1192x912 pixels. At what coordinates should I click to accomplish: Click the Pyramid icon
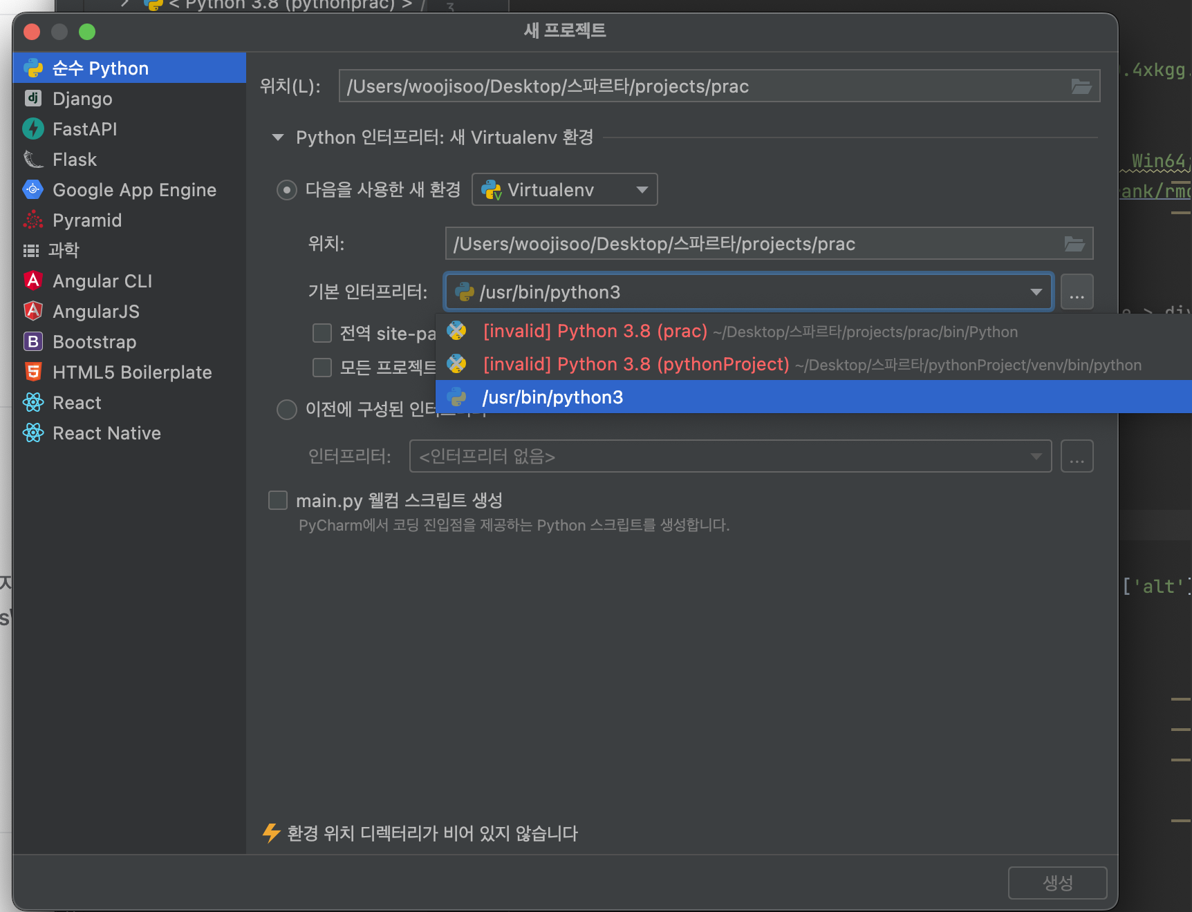coord(33,220)
